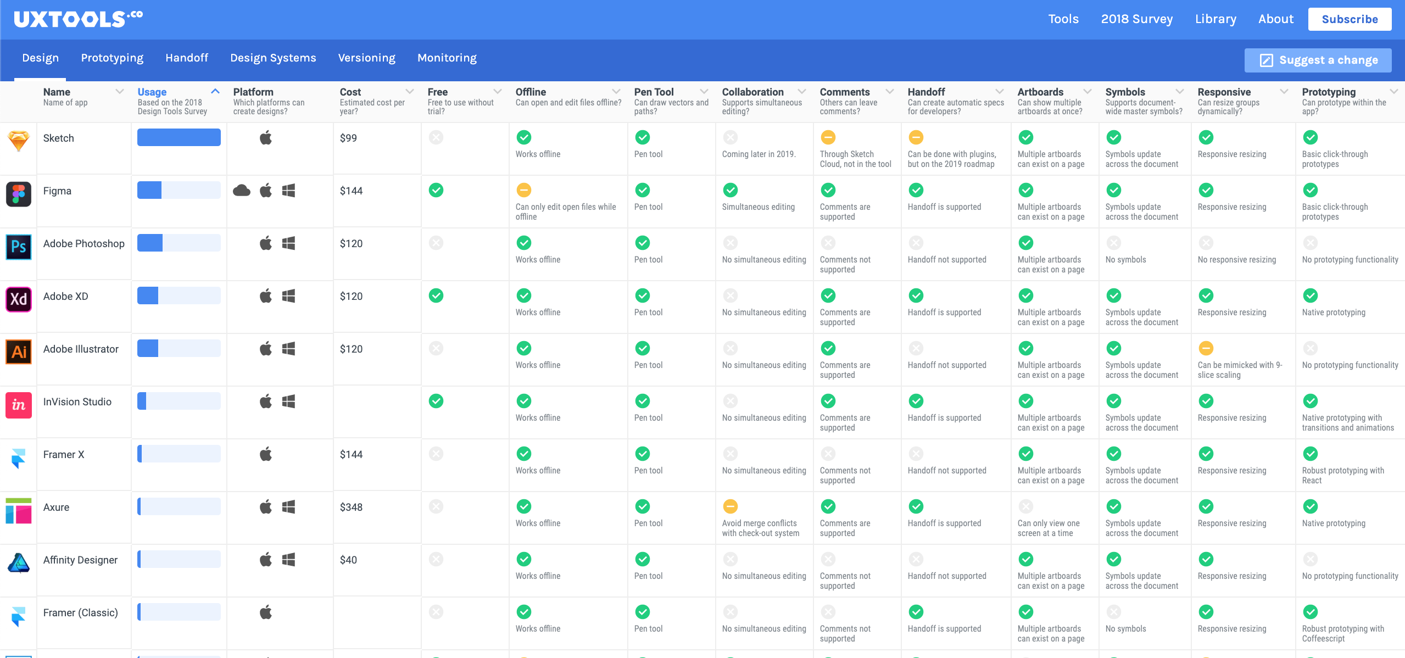
Task: Click the Adobe Photoshop Ps icon
Action: 19,247
